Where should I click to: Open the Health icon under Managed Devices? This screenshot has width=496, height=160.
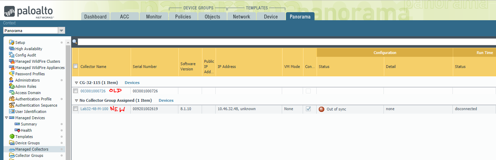[17, 130]
